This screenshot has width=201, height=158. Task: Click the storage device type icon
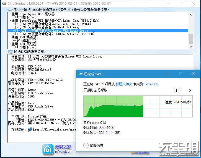coord(30,60)
